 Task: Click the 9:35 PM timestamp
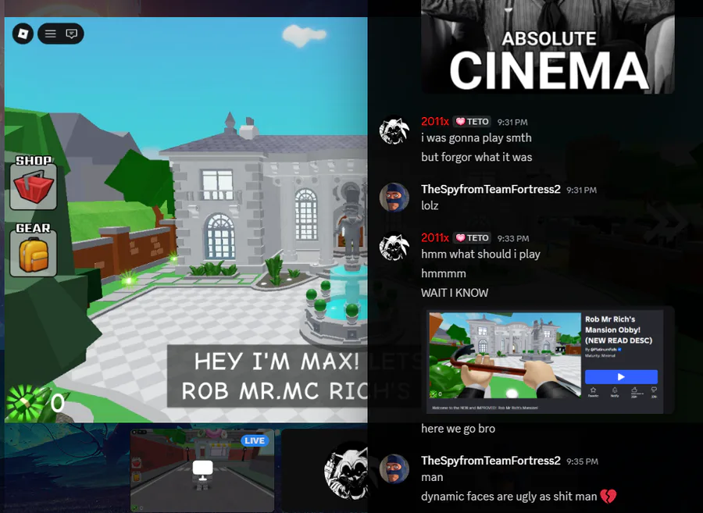582,461
